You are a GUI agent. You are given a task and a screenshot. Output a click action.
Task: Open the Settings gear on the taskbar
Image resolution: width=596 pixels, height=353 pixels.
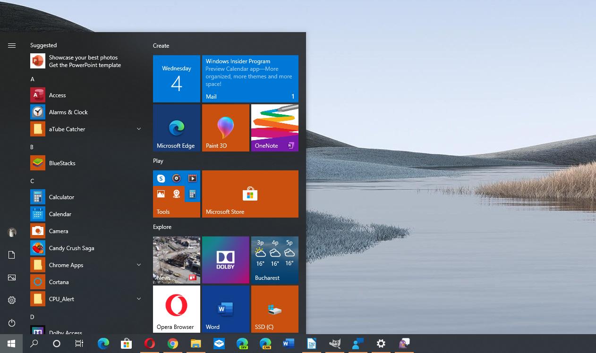pos(381,344)
